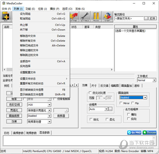Enable the 柔化 checkbox

point(107,119)
